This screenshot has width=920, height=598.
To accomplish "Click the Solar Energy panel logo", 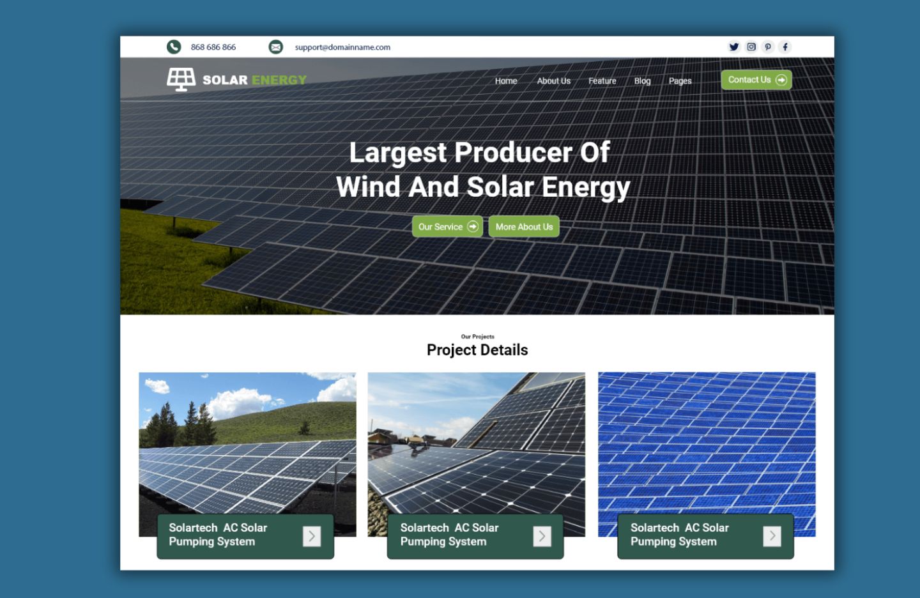I will [181, 80].
